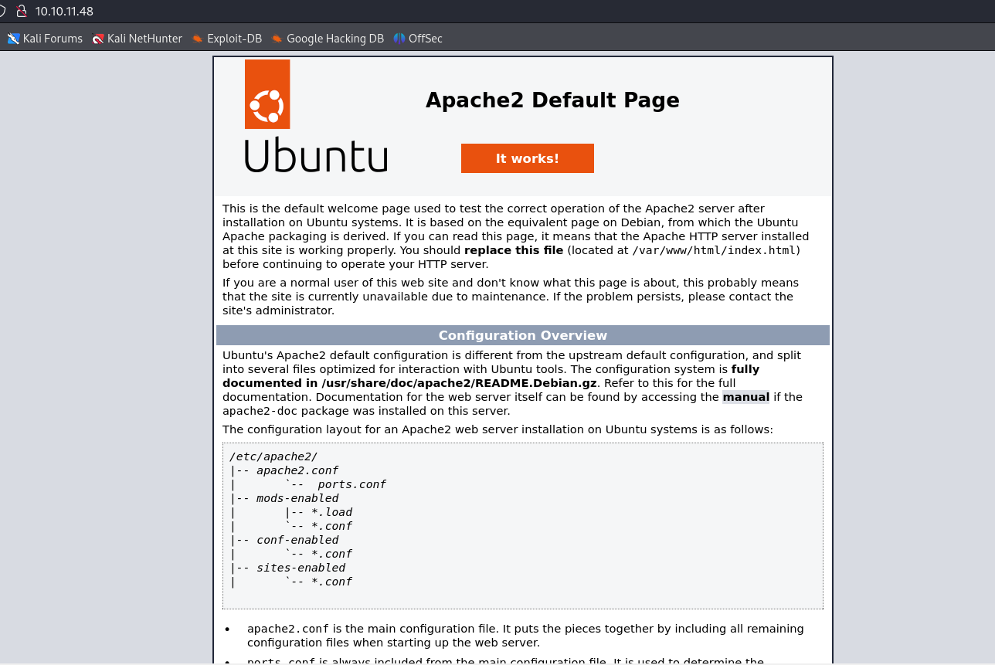This screenshot has width=995, height=665.
Task: Click the mods-enabled line in config tree
Action: click(297, 498)
